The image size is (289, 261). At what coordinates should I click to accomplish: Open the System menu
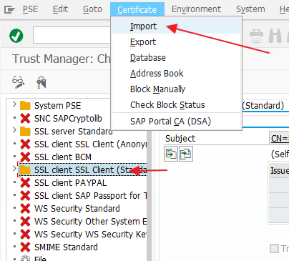coord(250,9)
